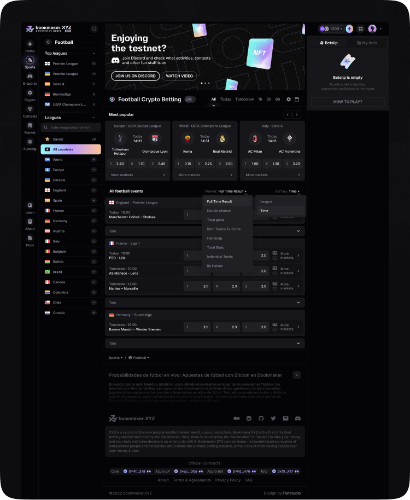Open the E-sports section in sidebar
The image size is (410, 500).
30,79
